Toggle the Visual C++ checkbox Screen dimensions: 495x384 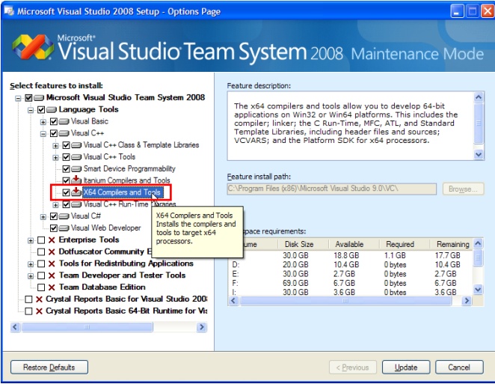point(54,133)
